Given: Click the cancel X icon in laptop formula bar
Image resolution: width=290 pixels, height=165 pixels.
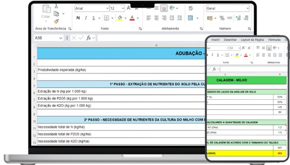Looking at the screenshot, I should 74,38.
